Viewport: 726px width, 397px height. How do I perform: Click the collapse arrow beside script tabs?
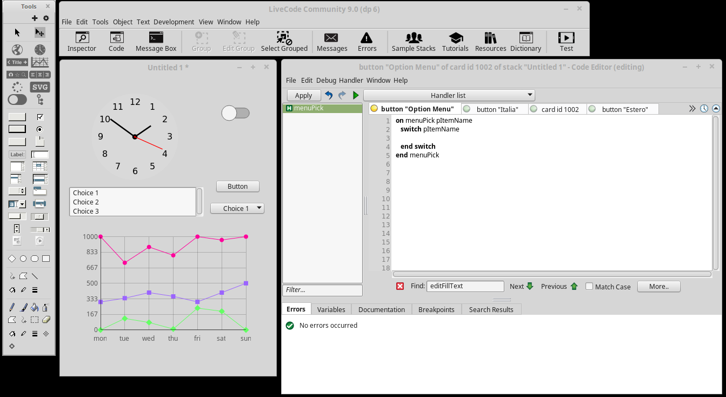(x=716, y=109)
